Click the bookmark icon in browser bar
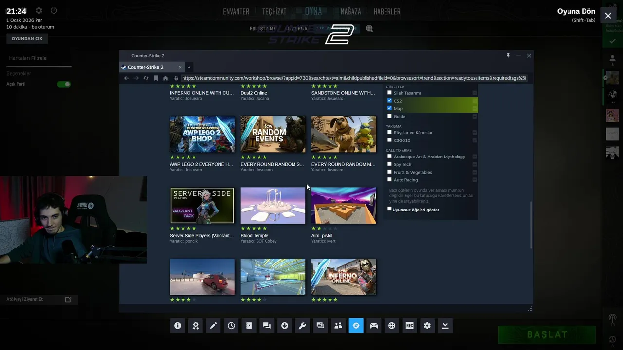 (156, 78)
